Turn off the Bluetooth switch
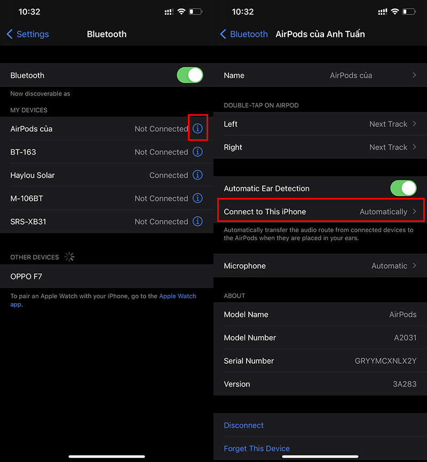 [x=189, y=75]
